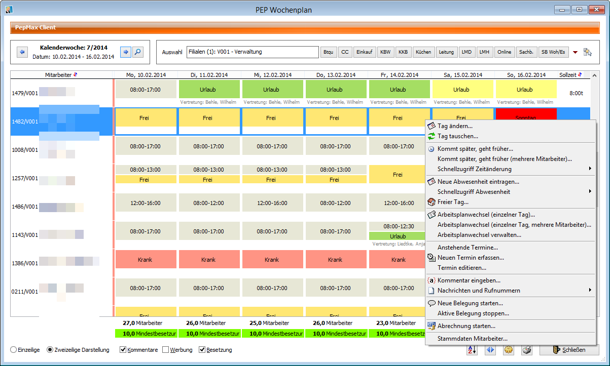This screenshot has height=366, width=610.
Task: Click the A-Z sort icon
Action: click(x=472, y=350)
